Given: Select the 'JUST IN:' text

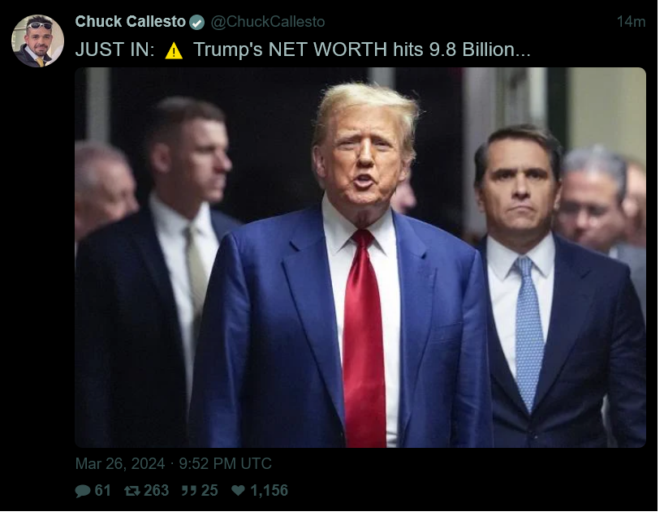Looking at the screenshot, I should (115, 49).
